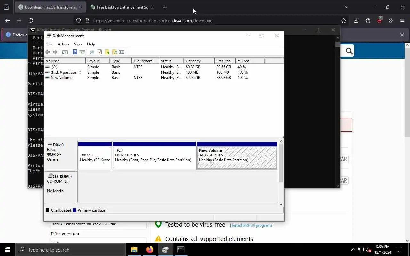This screenshot has width=410, height=256.
Task: Open the Windows Start menu
Action: tap(8, 250)
